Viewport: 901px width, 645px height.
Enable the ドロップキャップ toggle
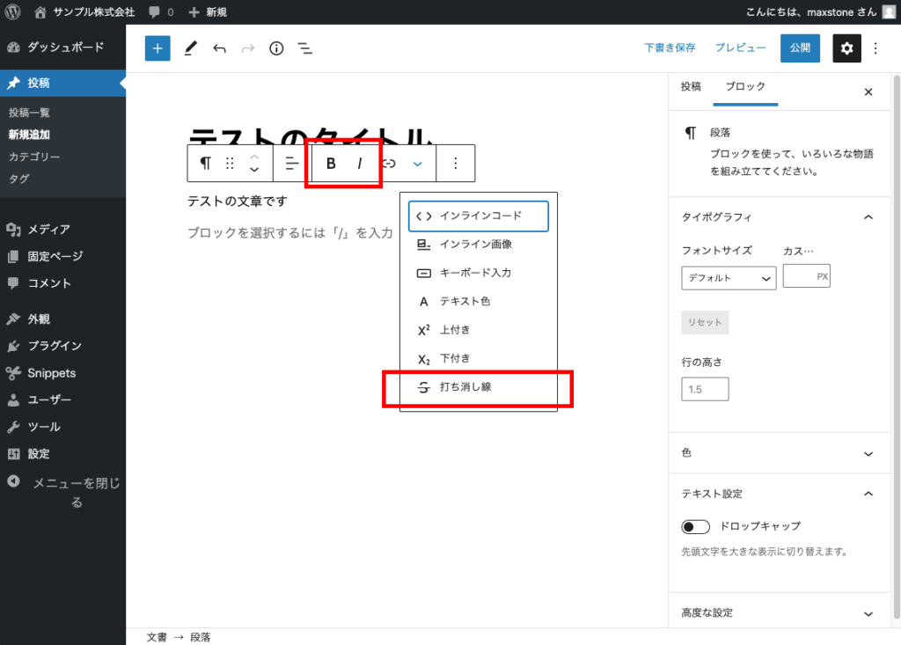[694, 525]
